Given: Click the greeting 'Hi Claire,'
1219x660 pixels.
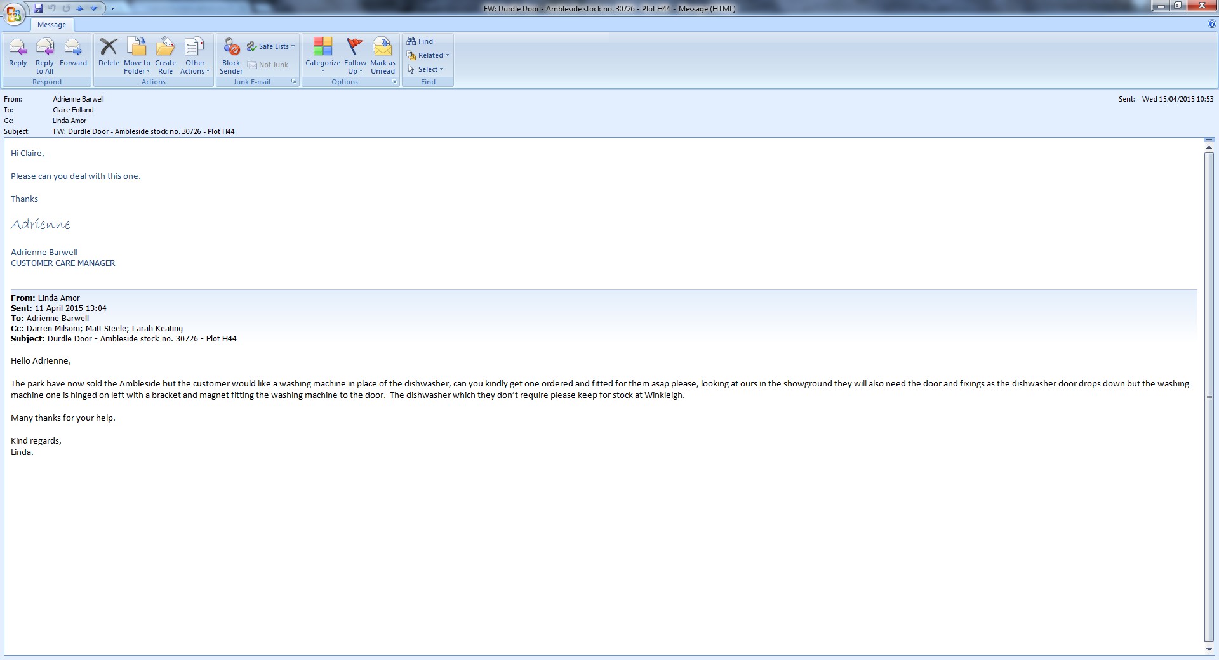Looking at the screenshot, I should (27, 153).
